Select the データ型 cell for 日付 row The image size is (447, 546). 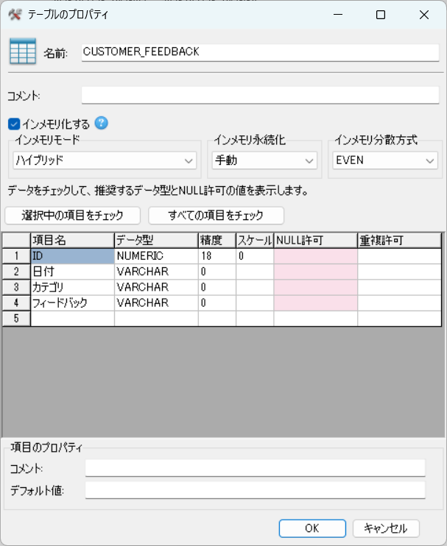tap(155, 272)
